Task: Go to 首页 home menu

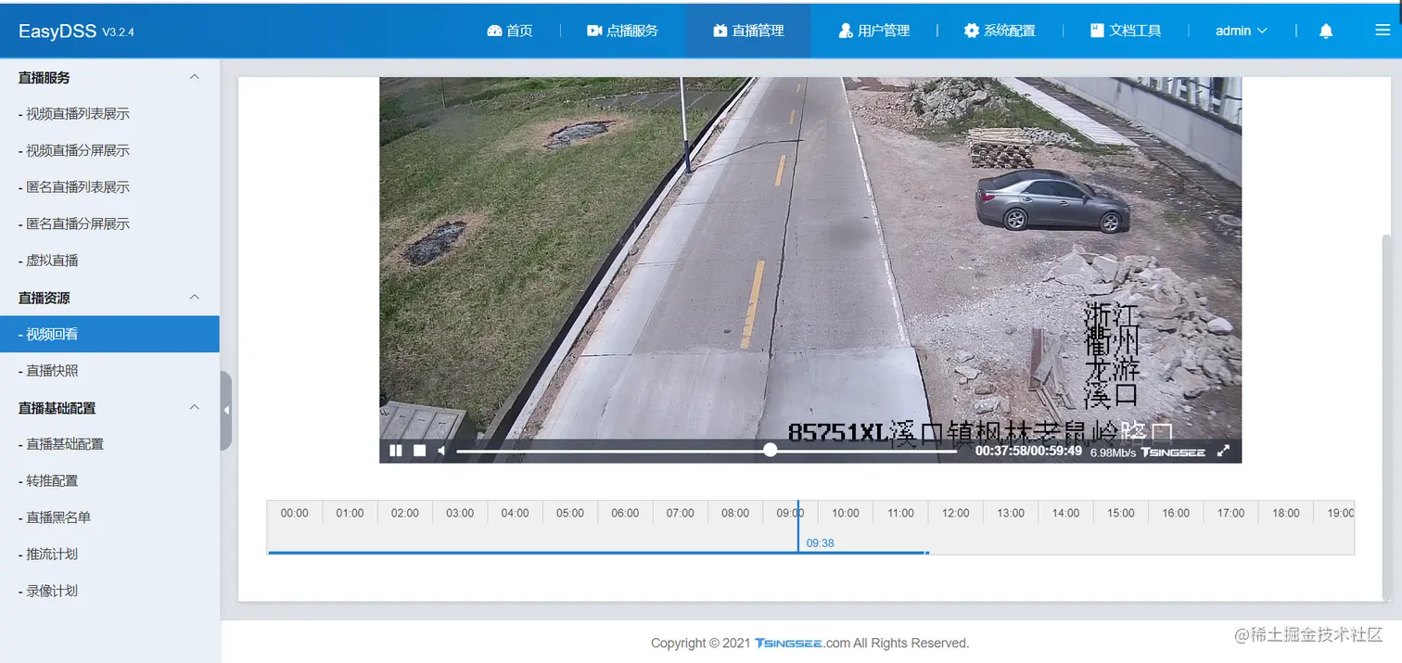Action: [x=510, y=31]
